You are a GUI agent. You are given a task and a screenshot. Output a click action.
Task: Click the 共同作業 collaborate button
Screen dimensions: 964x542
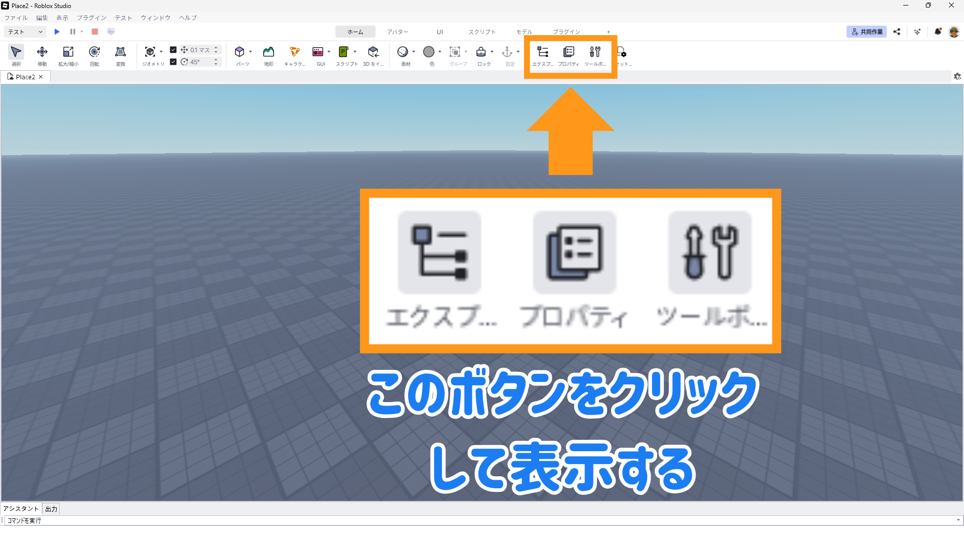(867, 32)
